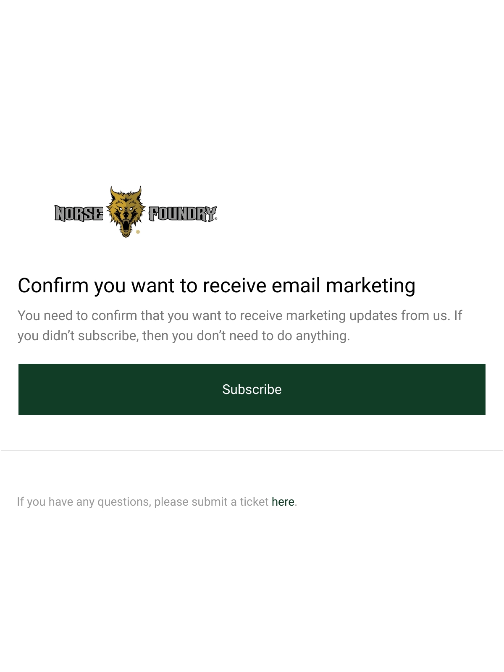
Task: Click the green Subscribe button
Action: click(252, 389)
